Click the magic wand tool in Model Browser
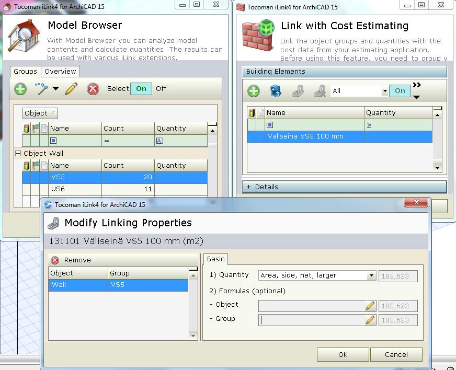Viewport: 456px width, 370px height. click(41, 89)
